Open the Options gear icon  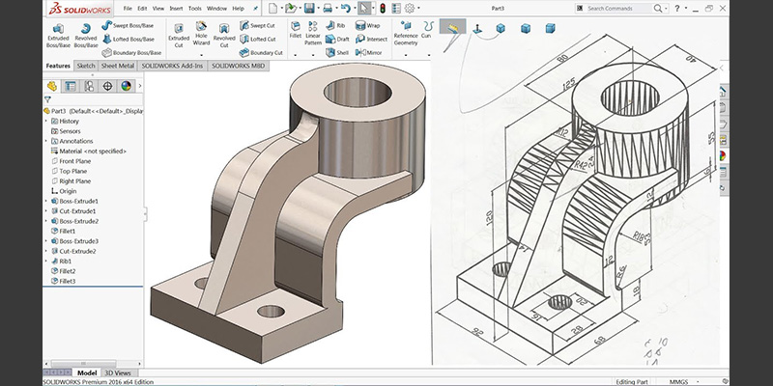410,9
